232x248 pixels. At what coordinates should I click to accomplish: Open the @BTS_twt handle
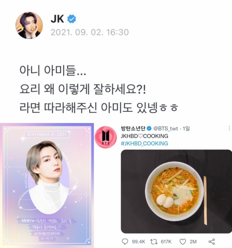[166, 129]
